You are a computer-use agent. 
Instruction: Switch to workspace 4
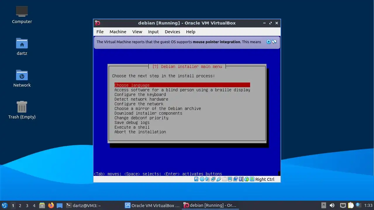click(34, 206)
